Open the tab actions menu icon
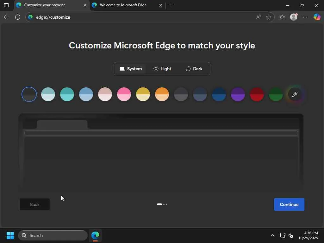 coord(6,5)
